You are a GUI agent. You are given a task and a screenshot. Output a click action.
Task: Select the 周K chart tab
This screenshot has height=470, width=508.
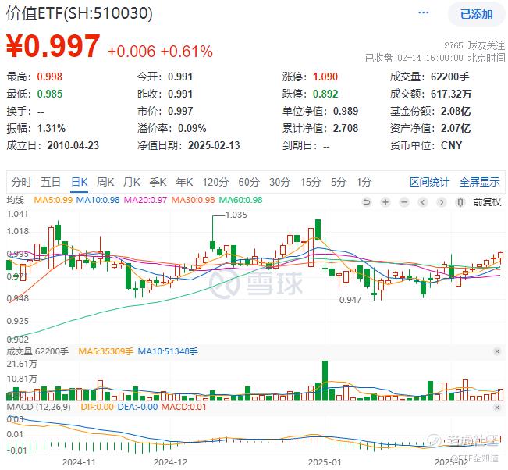(105, 182)
